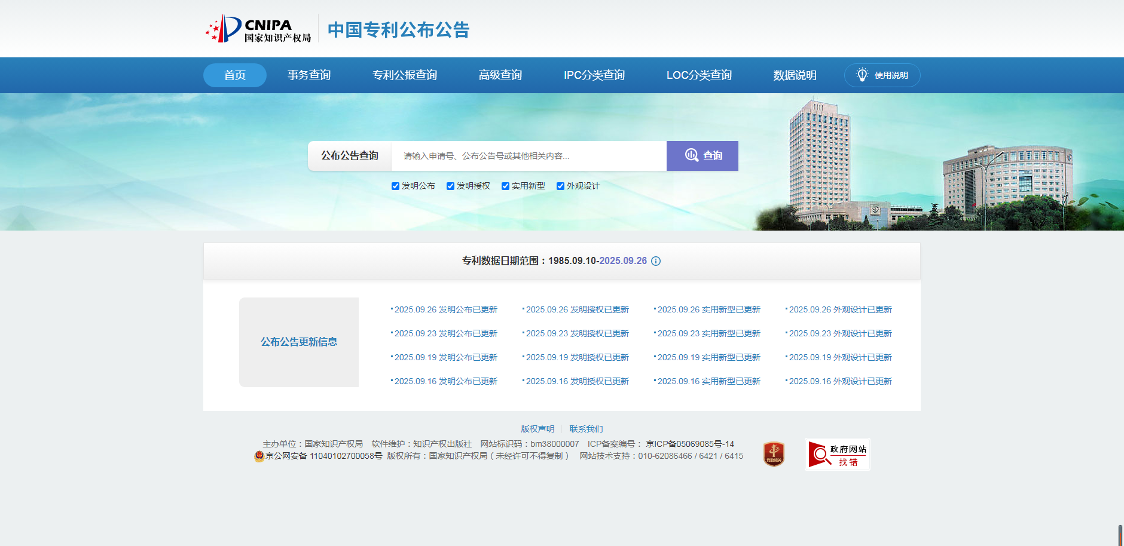
Task: Open the 事务查询 menu item
Action: (x=309, y=75)
